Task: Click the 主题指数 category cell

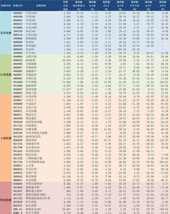Action: tap(6, 138)
